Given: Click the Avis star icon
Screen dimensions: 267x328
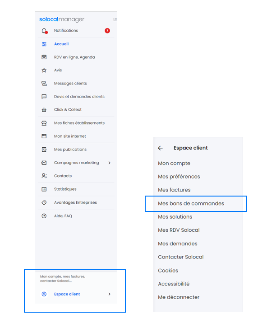Looking at the screenshot, I should (x=44, y=70).
